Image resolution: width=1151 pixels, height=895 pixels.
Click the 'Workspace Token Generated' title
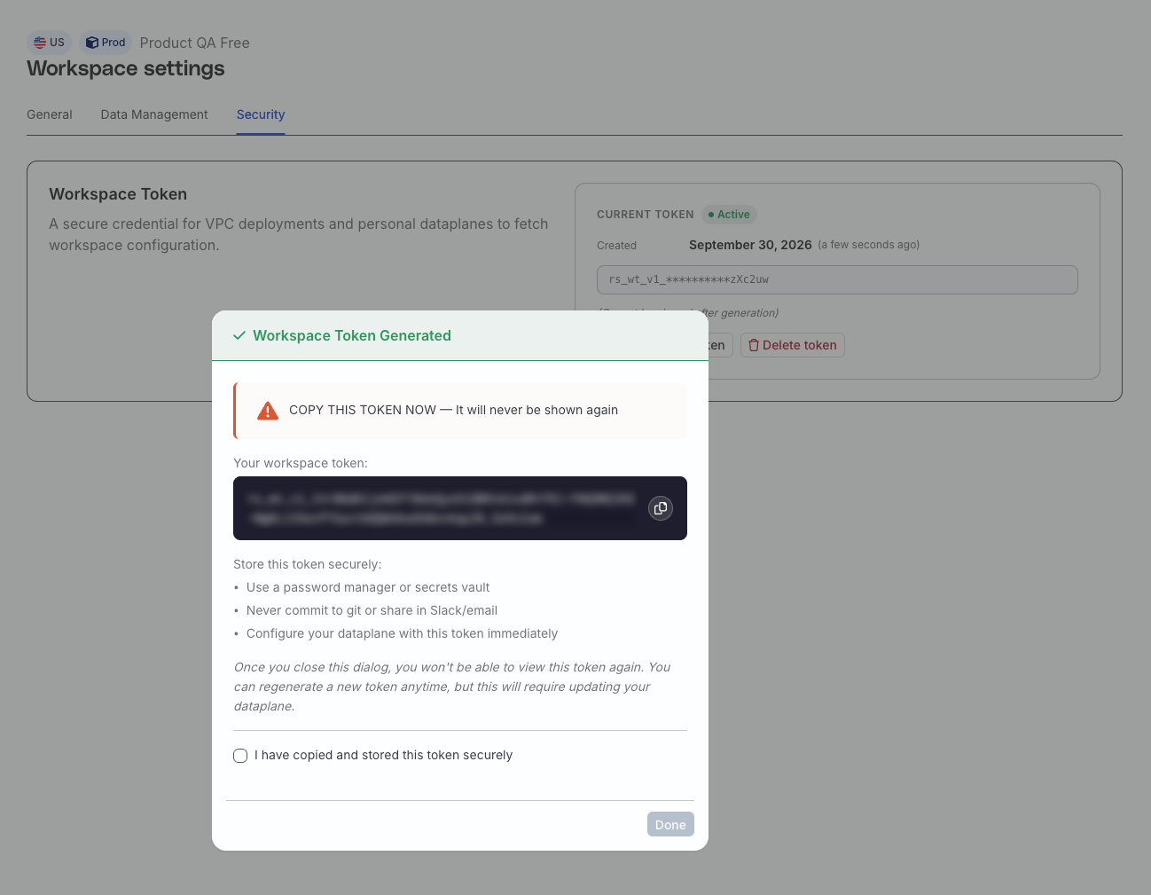352,335
